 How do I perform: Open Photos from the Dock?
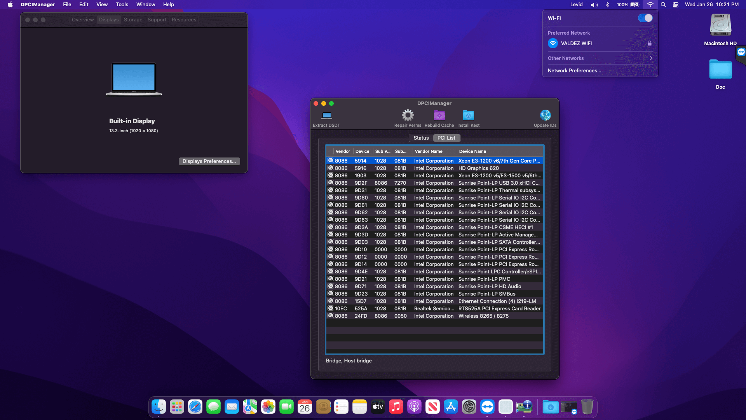pos(268,407)
